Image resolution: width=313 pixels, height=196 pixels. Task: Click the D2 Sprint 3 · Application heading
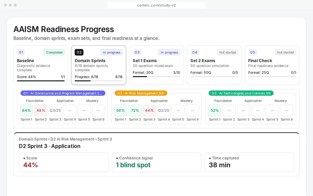[x=50, y=146]
